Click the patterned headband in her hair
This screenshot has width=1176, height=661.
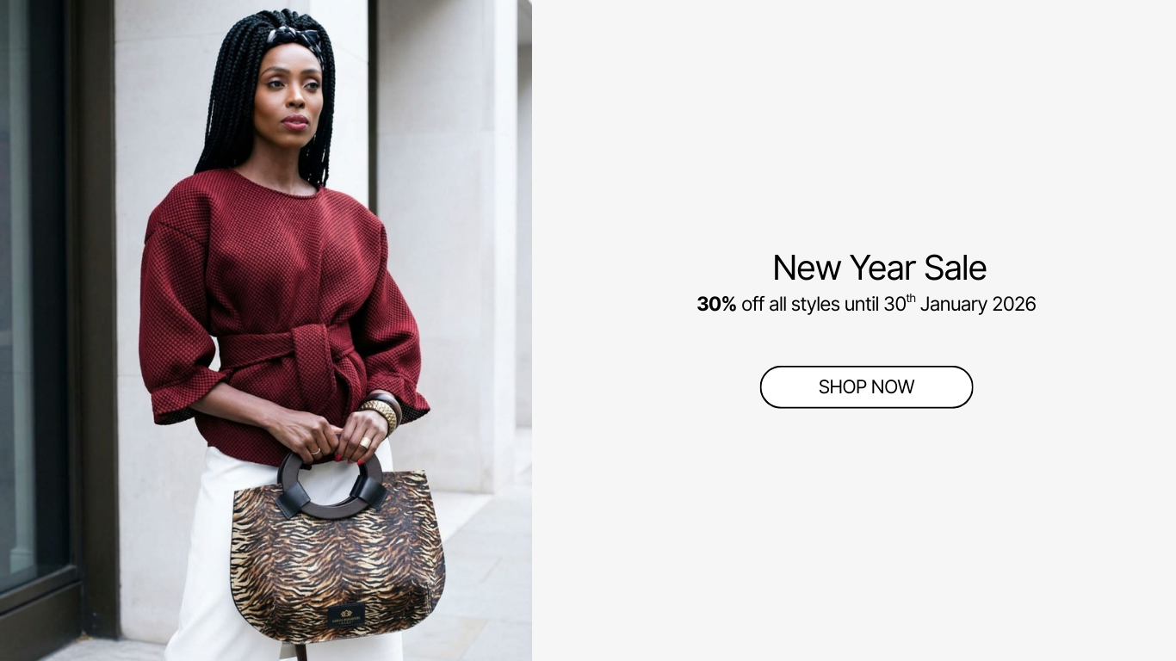click(x=295, y=36)
